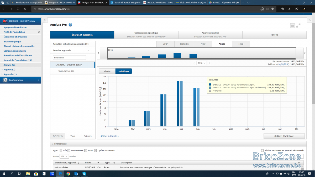The image size is (315, 177).
Task: Toggle the Info event type checkbox
Action: point(61,151)
